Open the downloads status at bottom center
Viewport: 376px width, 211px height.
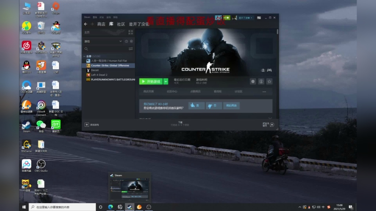click(180, 123)
